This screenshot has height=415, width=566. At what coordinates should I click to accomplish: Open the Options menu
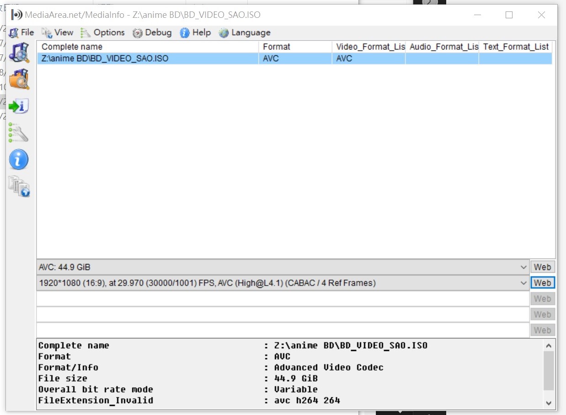[x=103, y=32]
